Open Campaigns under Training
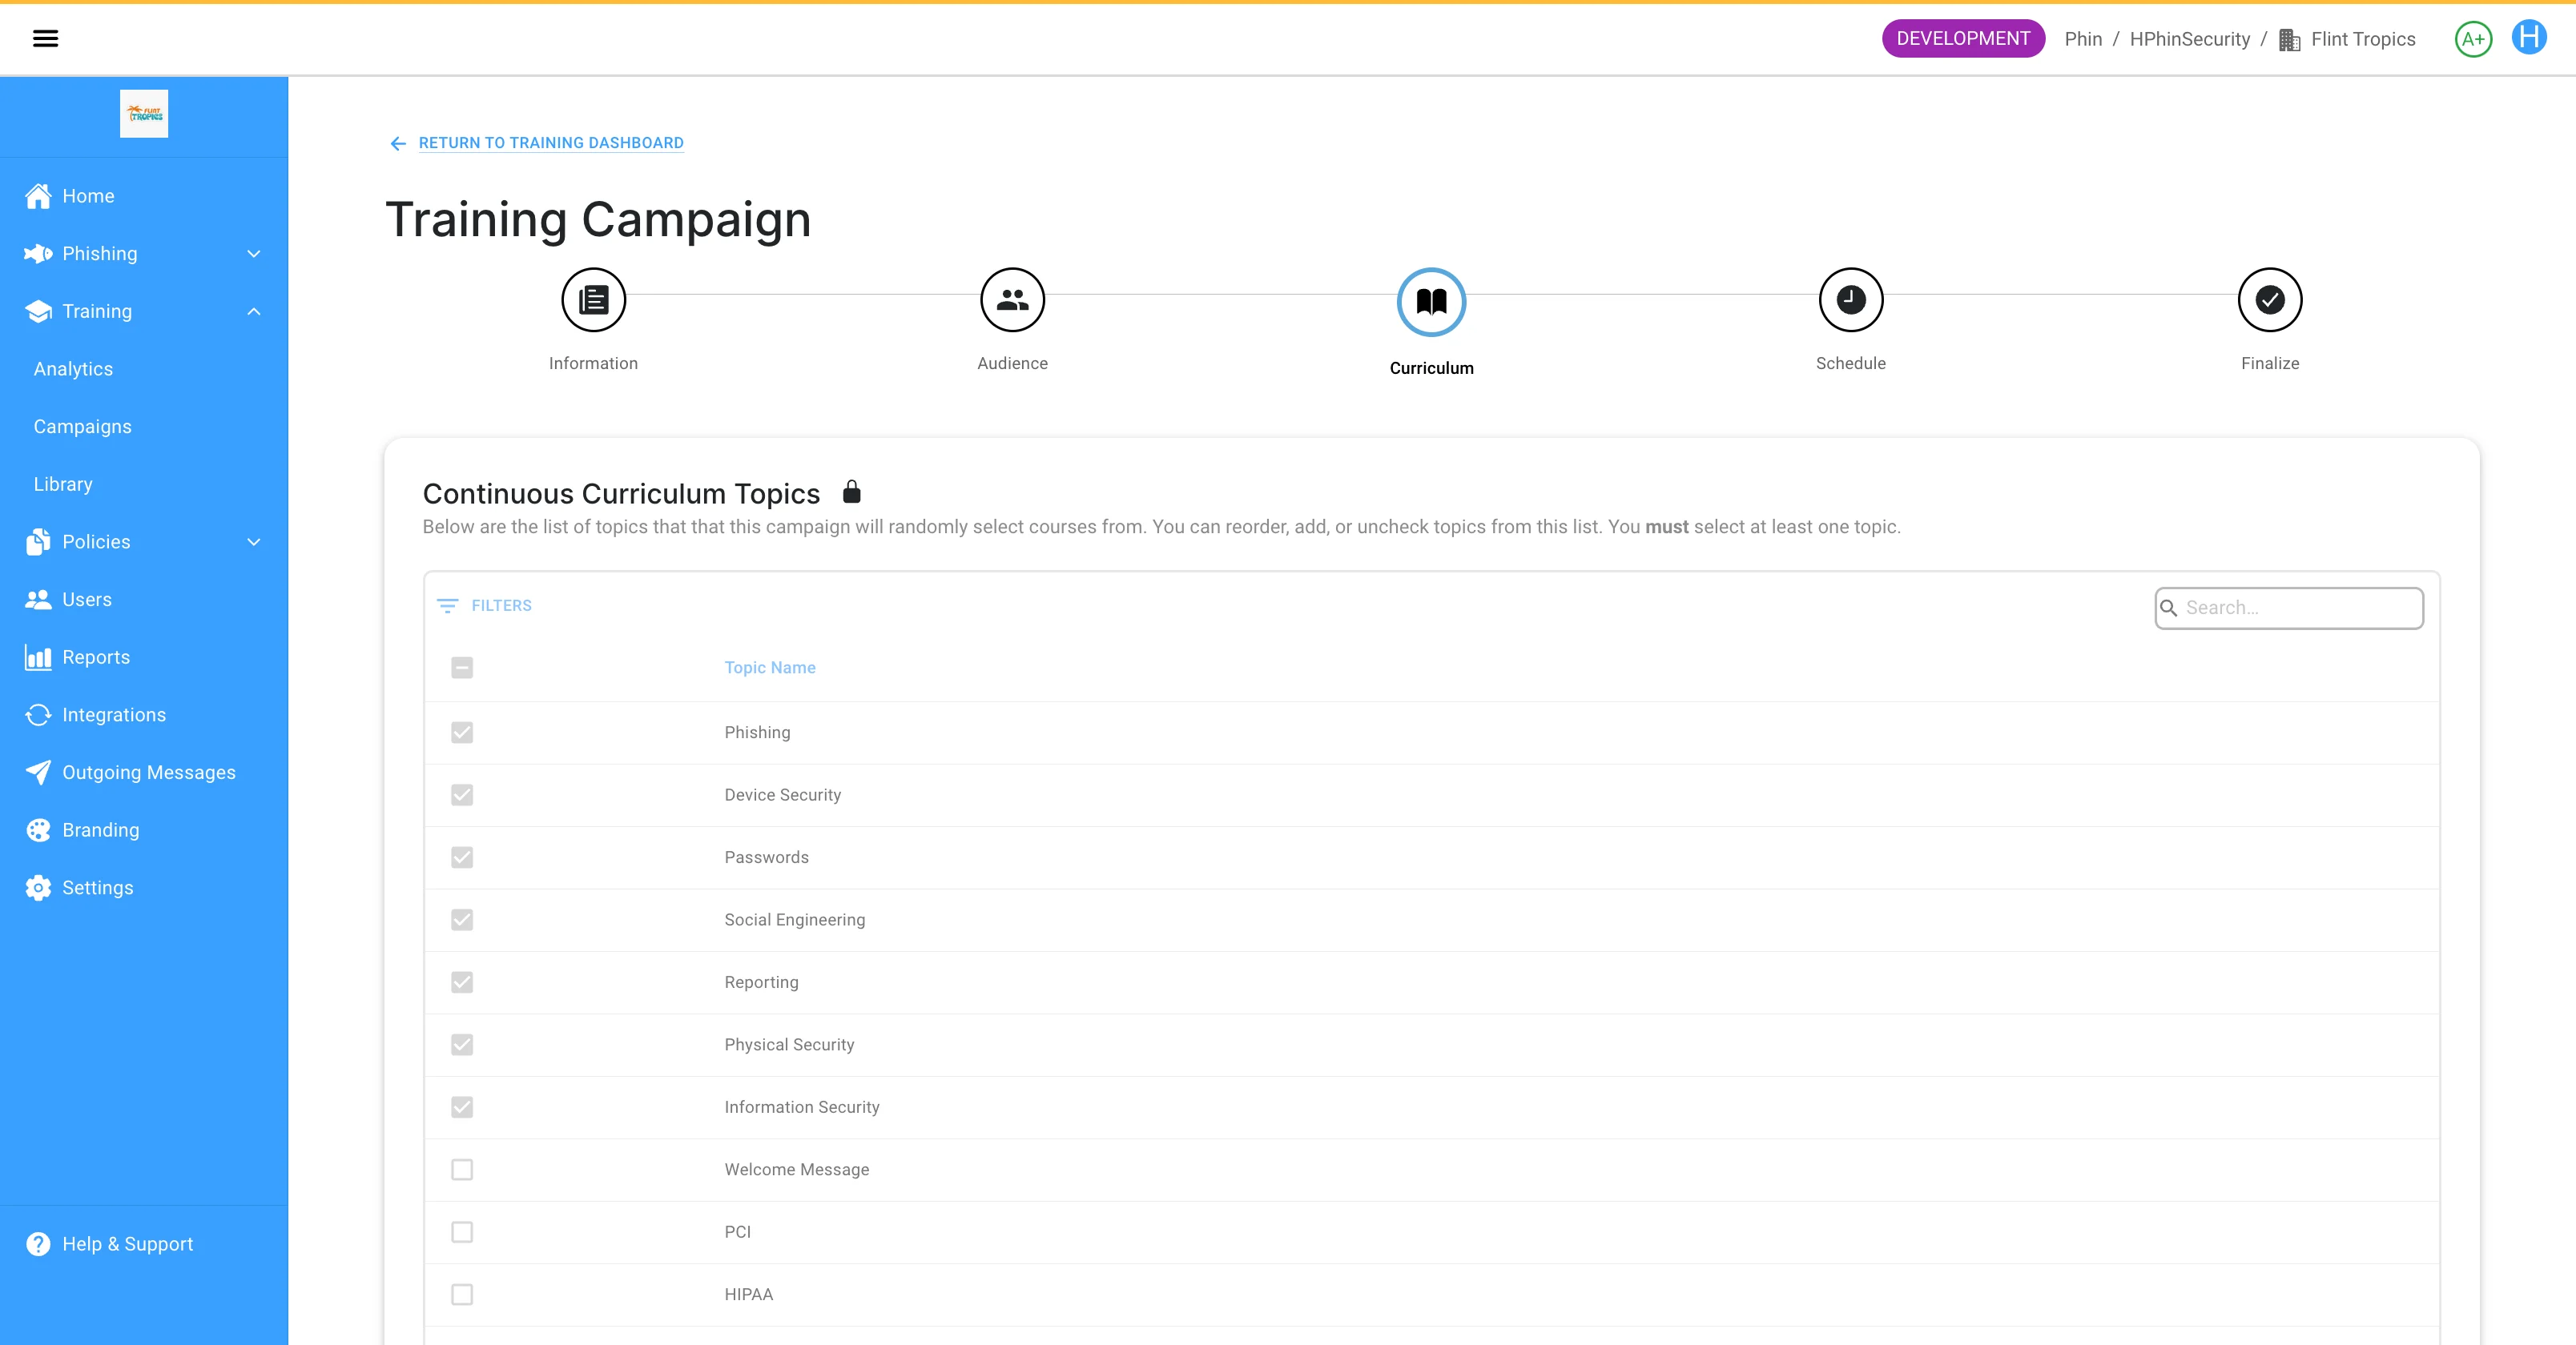 point(83,427)
